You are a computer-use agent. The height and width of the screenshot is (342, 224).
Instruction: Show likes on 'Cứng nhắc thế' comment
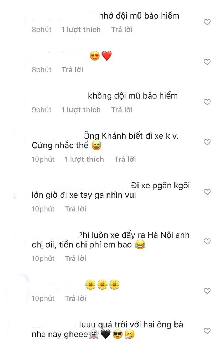point(84,160)
